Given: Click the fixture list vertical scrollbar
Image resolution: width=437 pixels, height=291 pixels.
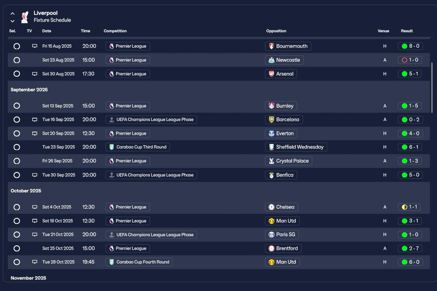Looking at the screenshot, I should click(432, 87).
